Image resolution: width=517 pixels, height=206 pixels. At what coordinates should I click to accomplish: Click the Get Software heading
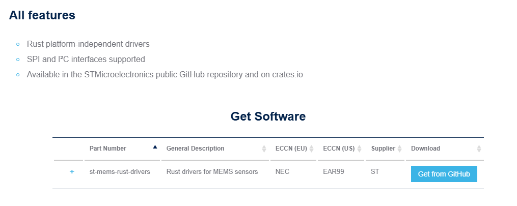click(x=268, y=116)
